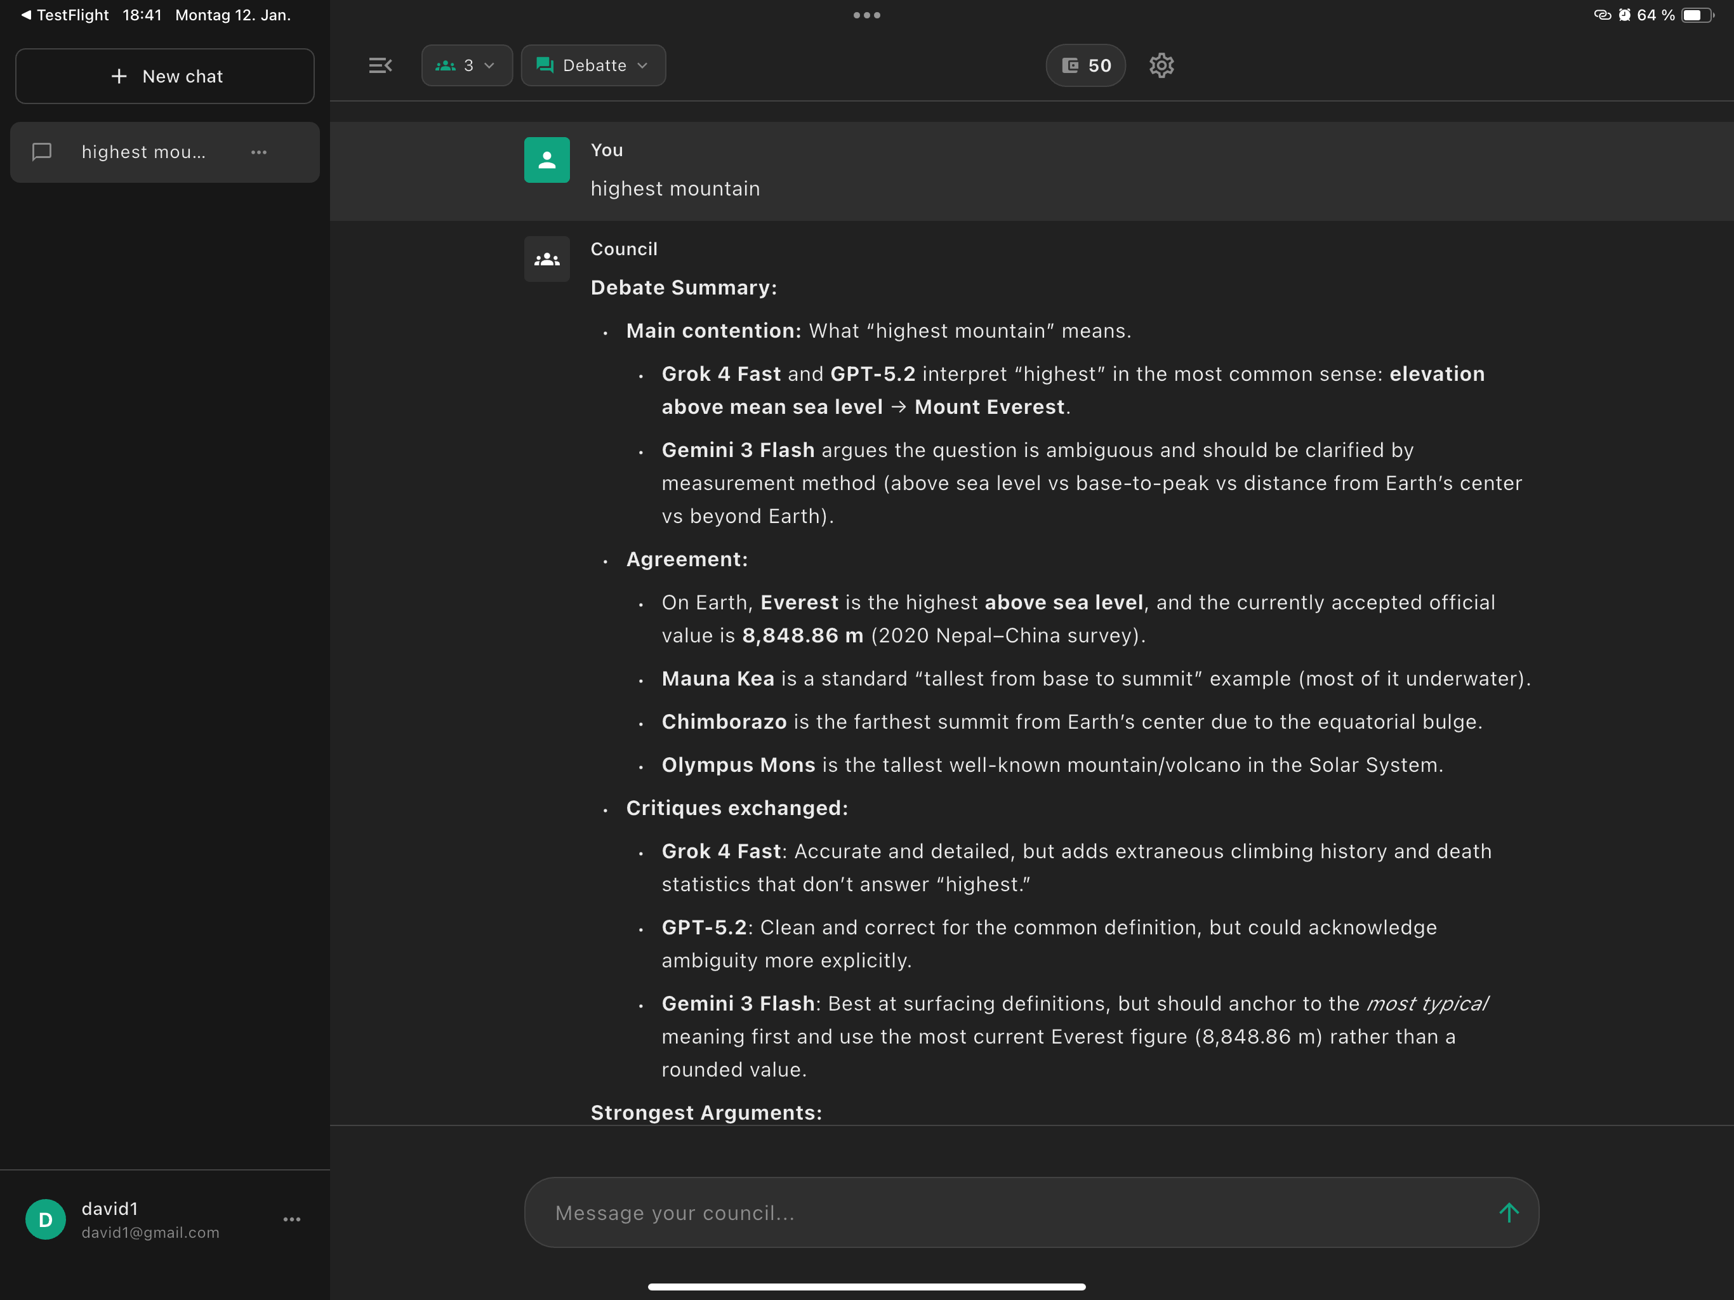1734x1300 pixels.
Task: Click the 18:41 clock in status bar
Action: [x=142, y=15]
